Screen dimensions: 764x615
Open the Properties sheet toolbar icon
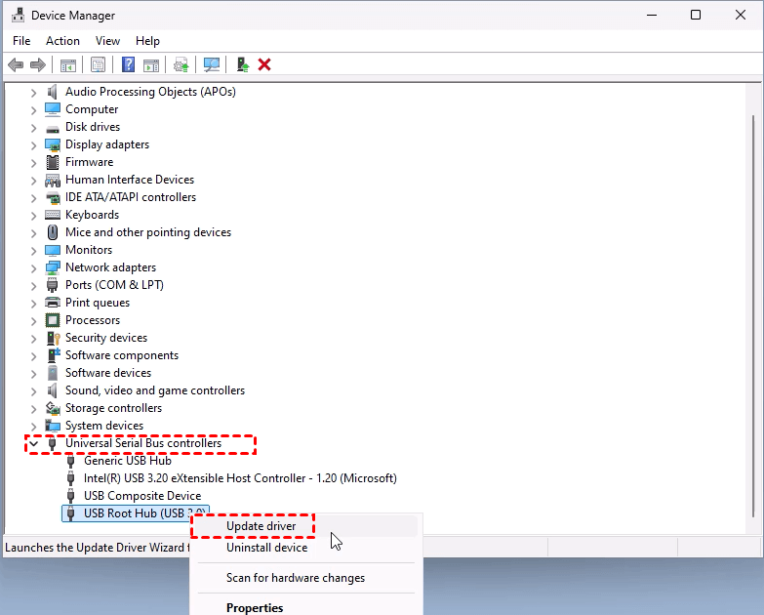click(98, 64)
